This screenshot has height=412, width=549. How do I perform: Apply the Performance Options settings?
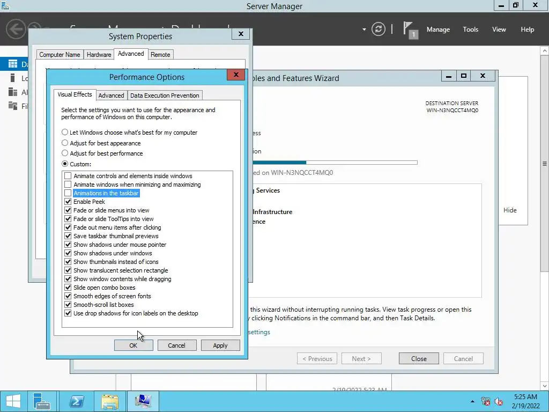(x=220, y=345)
